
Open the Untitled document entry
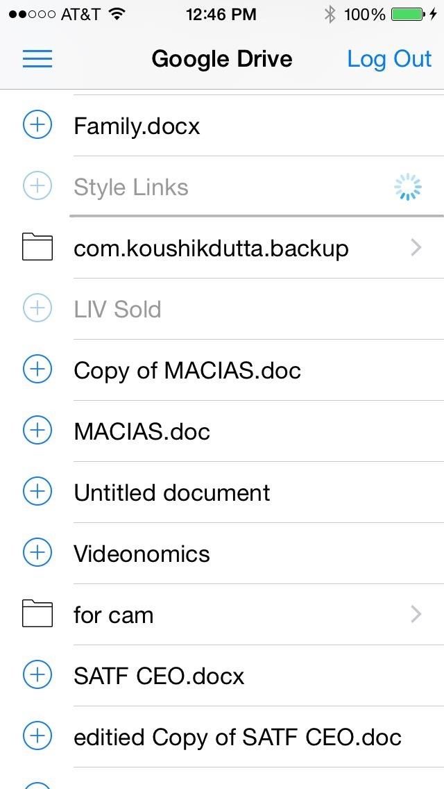tap(172, 493)
